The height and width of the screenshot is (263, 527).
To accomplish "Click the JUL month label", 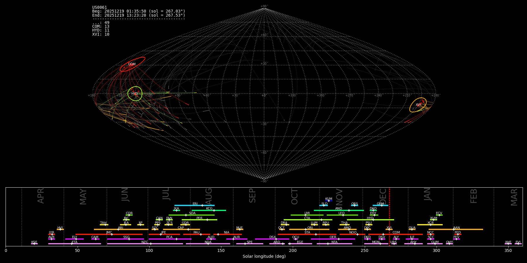I will click(x=166, y=194).
